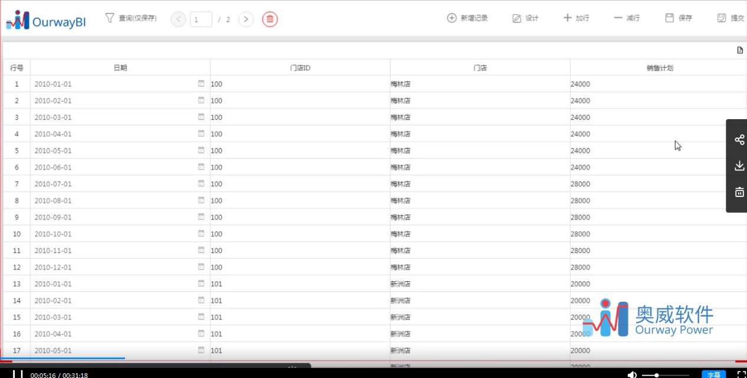Click the export document icon above table
747x378 pixels.
click(740, 50)
